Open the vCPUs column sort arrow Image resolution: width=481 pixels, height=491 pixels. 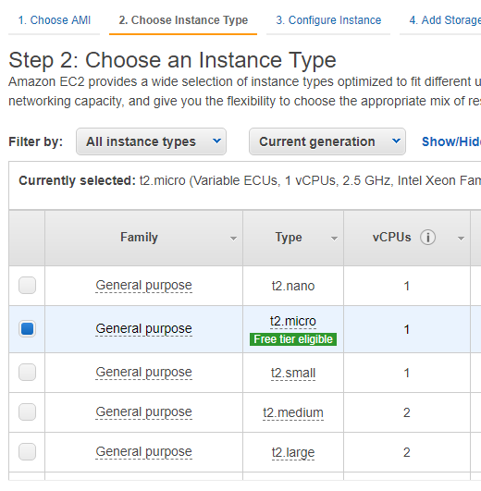[461, 239]
